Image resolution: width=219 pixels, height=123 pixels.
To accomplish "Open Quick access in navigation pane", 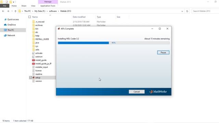I will pyautogui.click(x=13, y=19).
